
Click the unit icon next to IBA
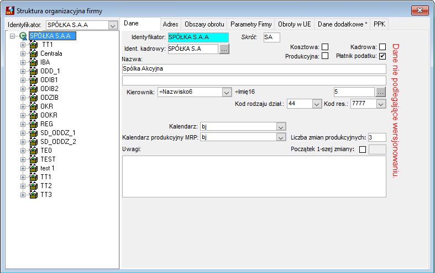click(x=33, y=62)
